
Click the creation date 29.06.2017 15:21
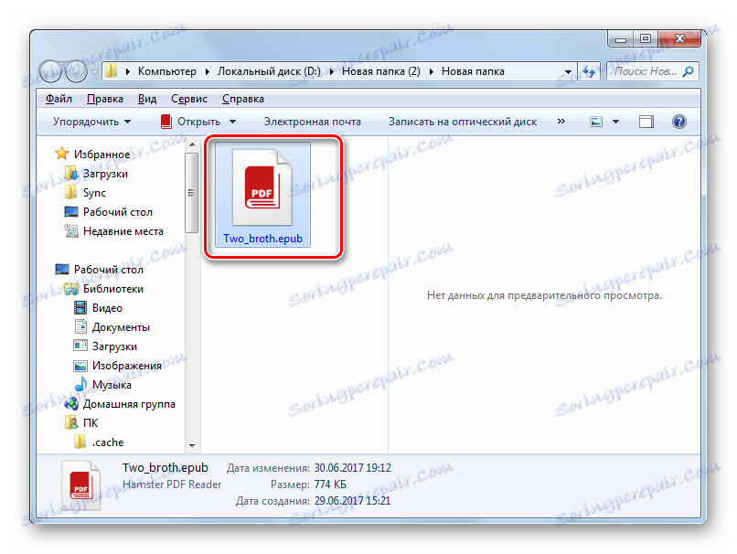[352, 501]
